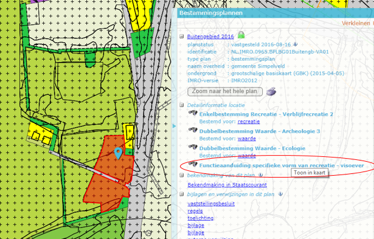Viewport: 374px width, 239px height.
Task: Click identificatie value NL.IMRO.0965.BPLBG01Buitengb-VA01
Action: coord(280,52)
